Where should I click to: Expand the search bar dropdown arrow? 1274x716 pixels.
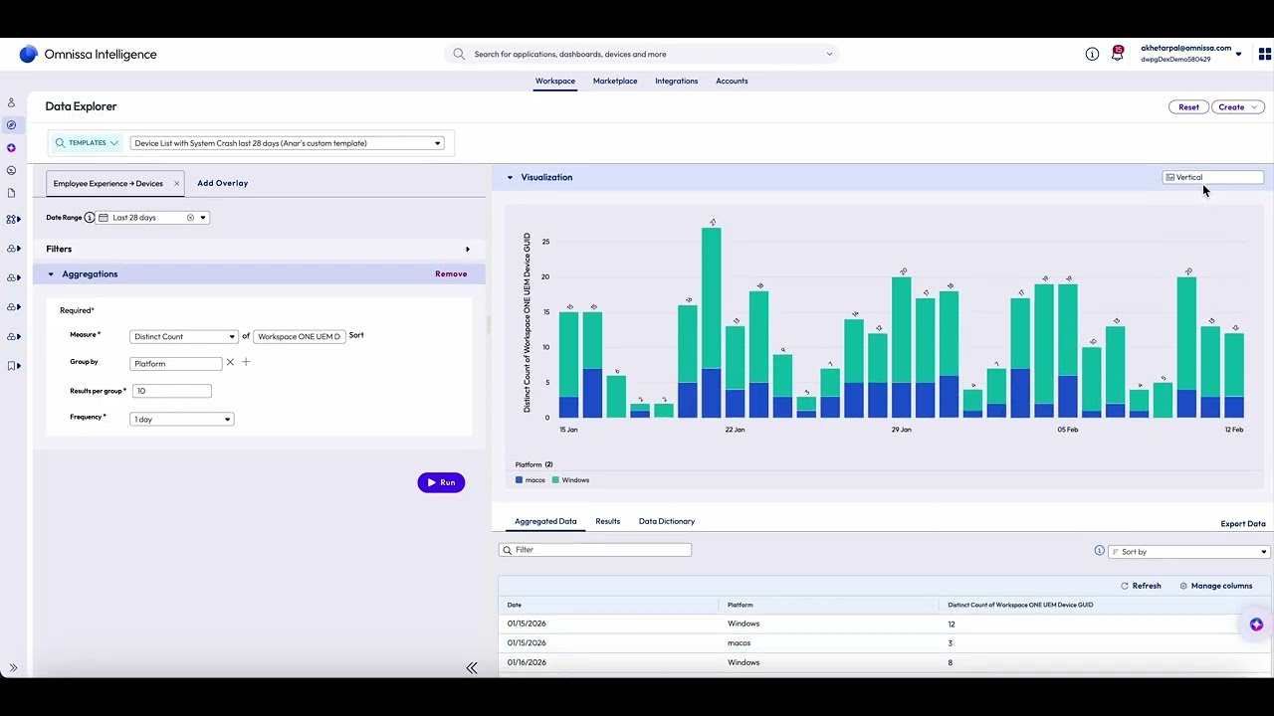tap(829, 55)
